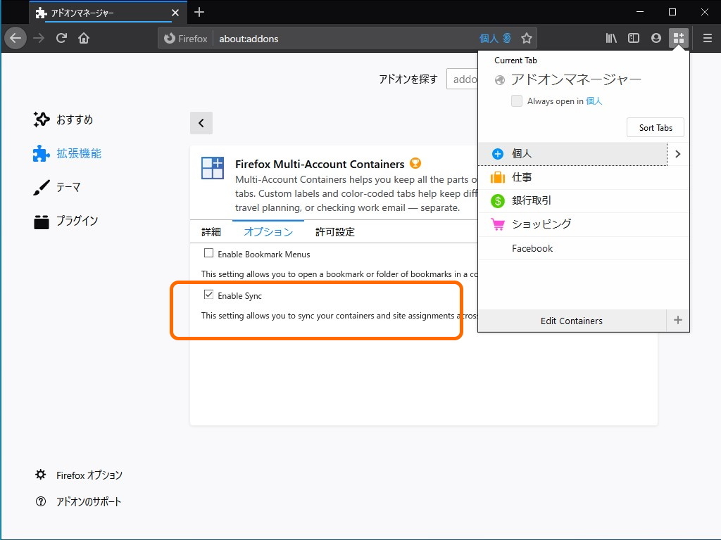The image size is (721, 540).
Task: Reload the current page
Action: point(62,38)
